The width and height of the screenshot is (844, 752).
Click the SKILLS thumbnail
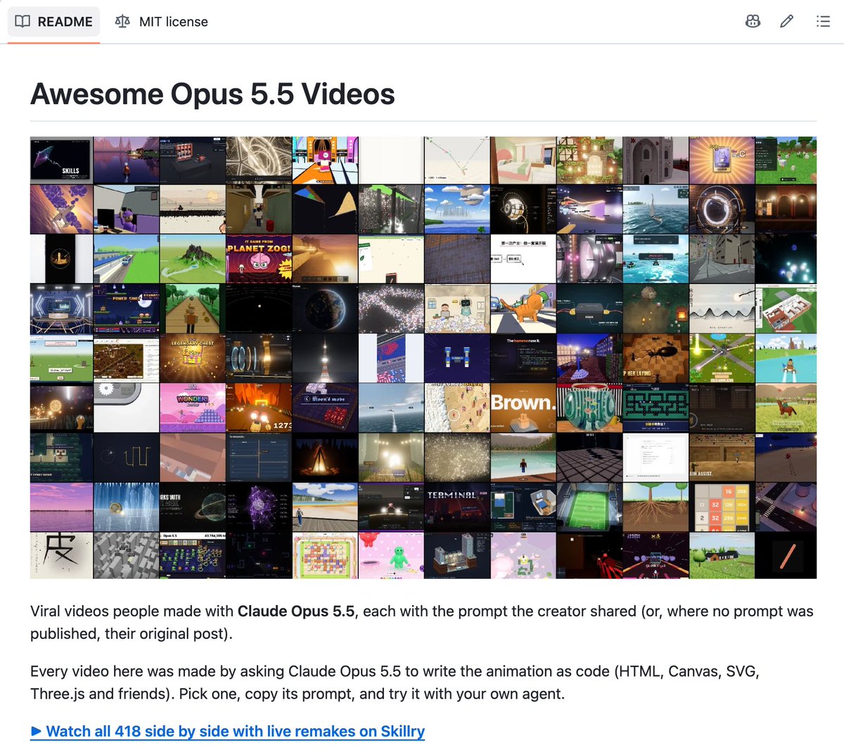[61, 160]
